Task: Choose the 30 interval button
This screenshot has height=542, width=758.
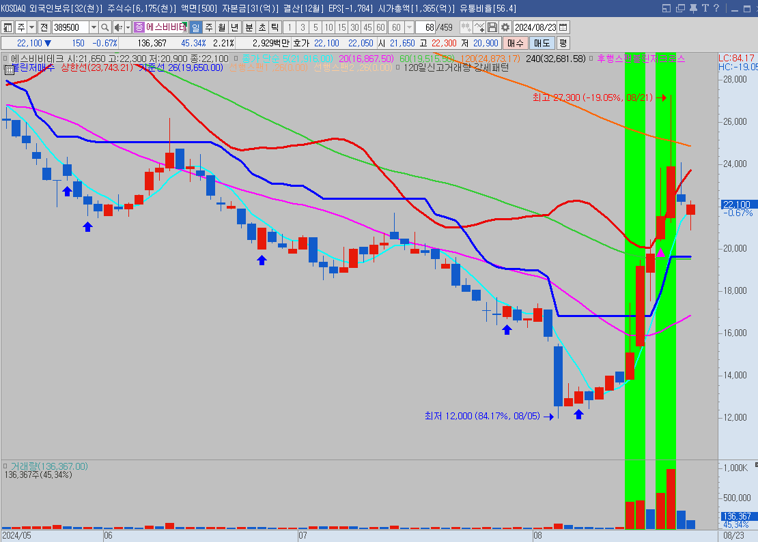Action: 355,27
